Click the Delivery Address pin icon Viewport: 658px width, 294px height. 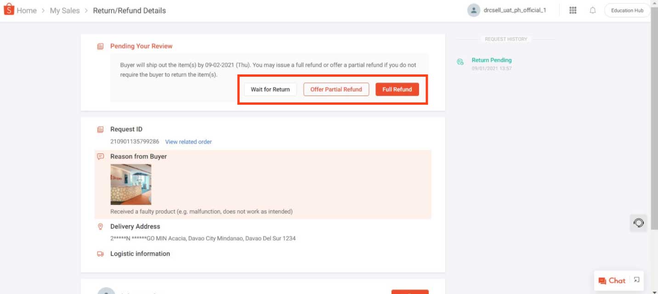(100, 227)
